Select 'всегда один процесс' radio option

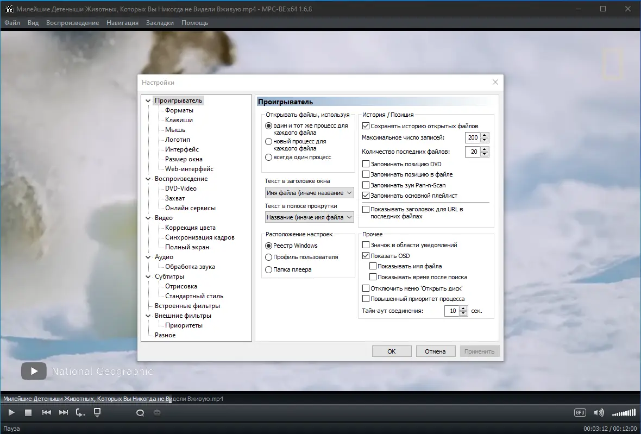tap(268, 158)
